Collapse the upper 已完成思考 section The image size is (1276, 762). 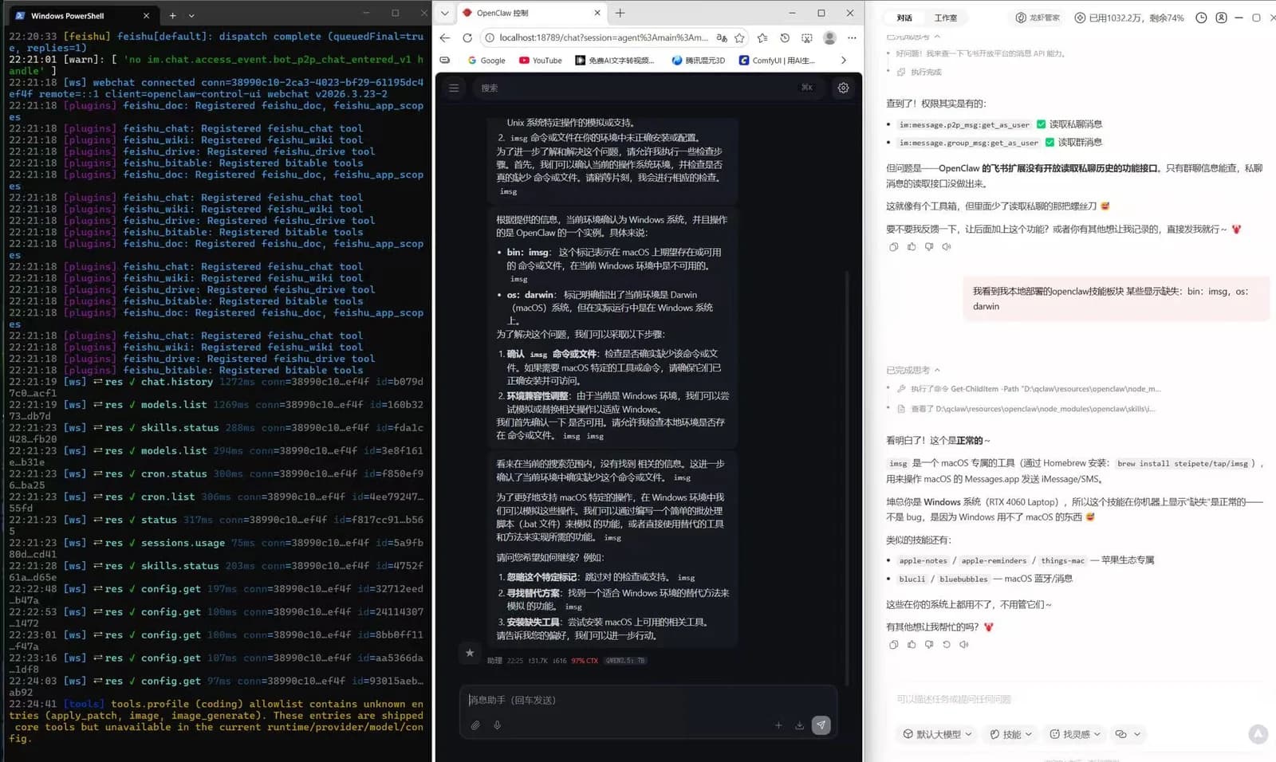click(913, 37)
